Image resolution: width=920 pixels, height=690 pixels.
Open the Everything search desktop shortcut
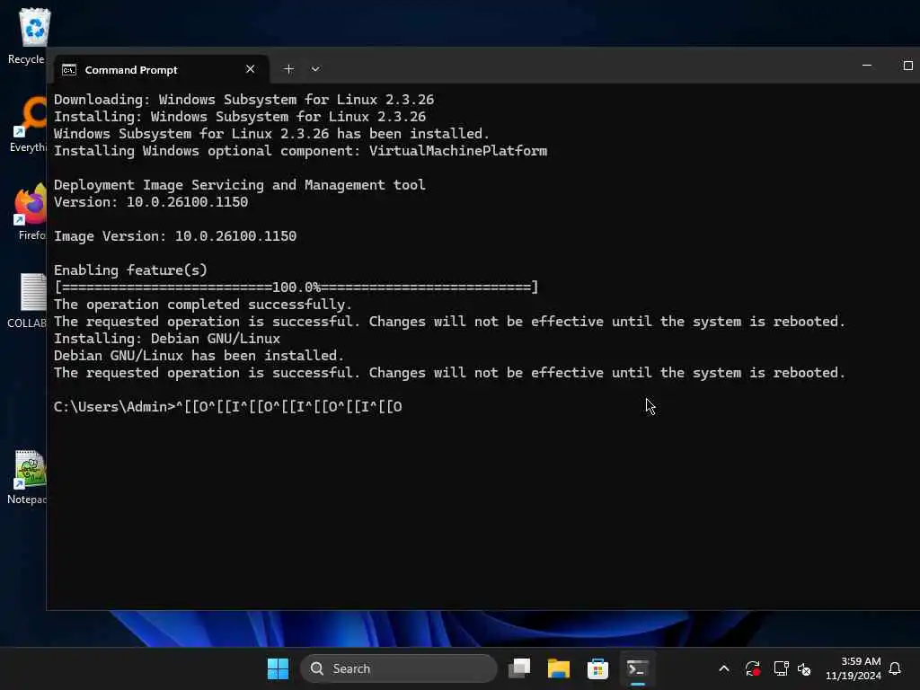28,124
